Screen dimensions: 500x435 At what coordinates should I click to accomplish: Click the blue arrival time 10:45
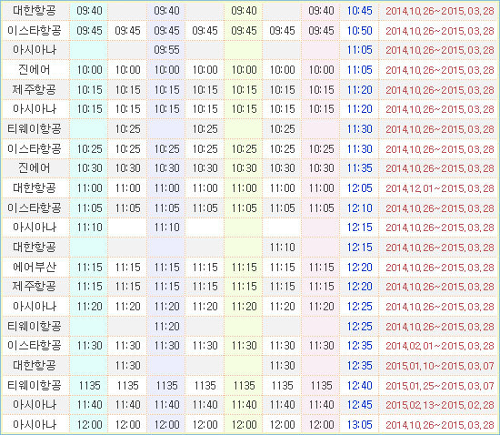(359, 11)
